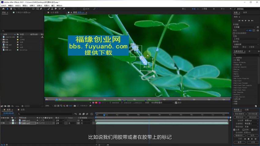
Task: Select the Roto Brush tool
Action: click(x=60, y=9)
